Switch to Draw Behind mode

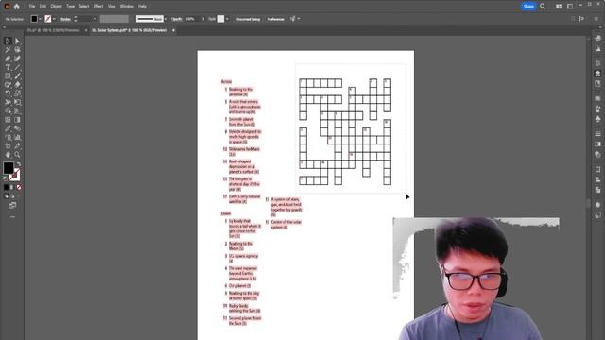(x=12, y=196)
